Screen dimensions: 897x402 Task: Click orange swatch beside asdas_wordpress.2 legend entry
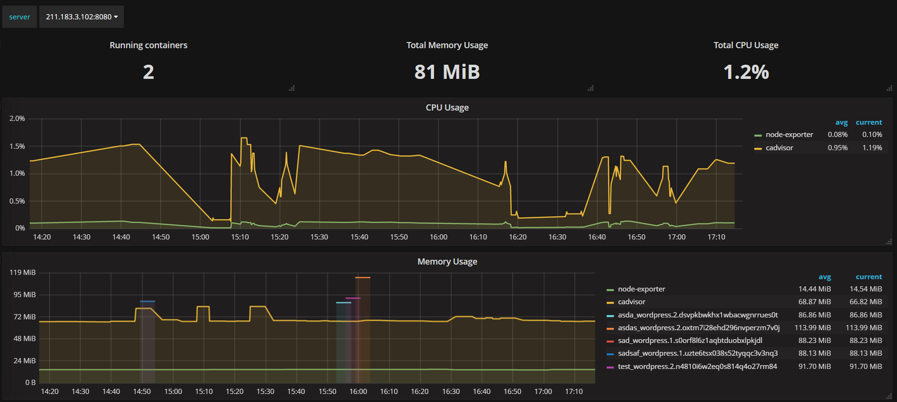[610, 329]
